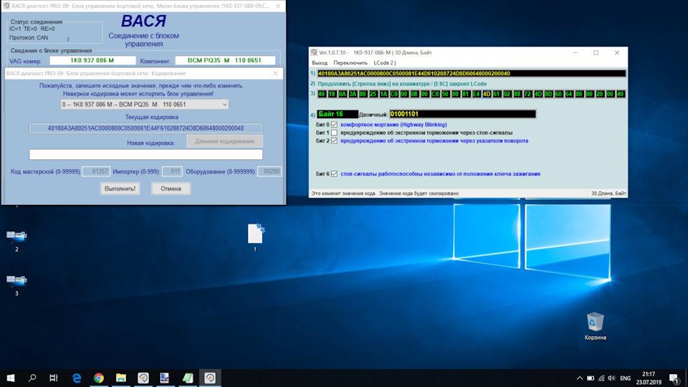Select byte 0A in the byte row

343,94
